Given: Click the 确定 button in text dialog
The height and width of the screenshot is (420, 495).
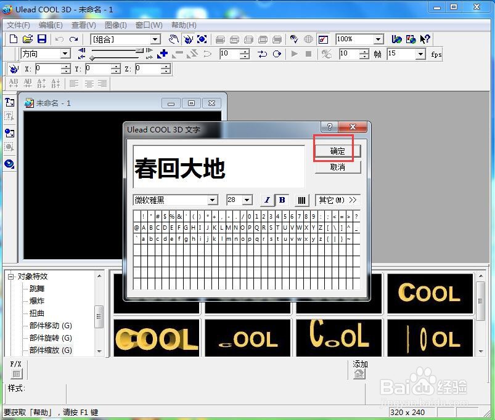Looking at the screenshot, I should 337,151.
